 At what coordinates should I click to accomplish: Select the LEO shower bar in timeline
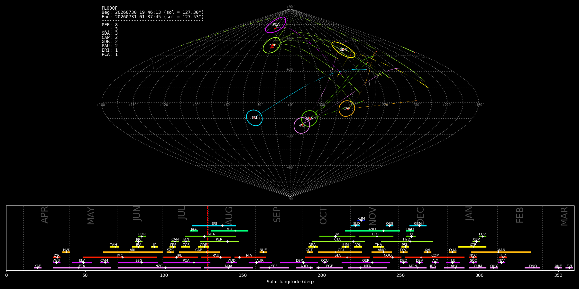click(x=376, y=236)
